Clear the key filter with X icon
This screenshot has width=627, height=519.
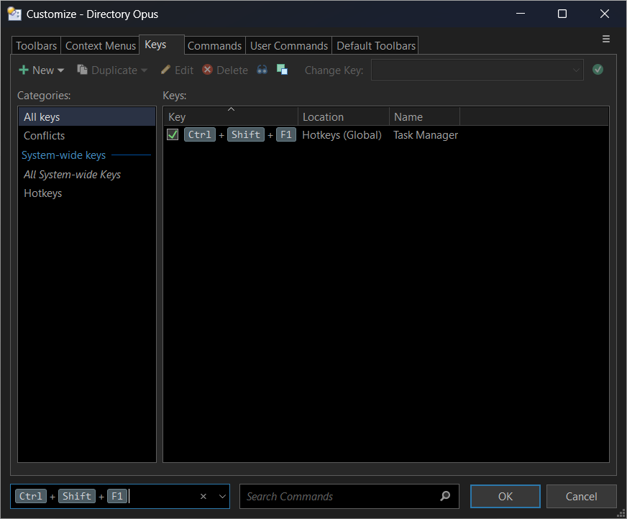pos(203,496)
